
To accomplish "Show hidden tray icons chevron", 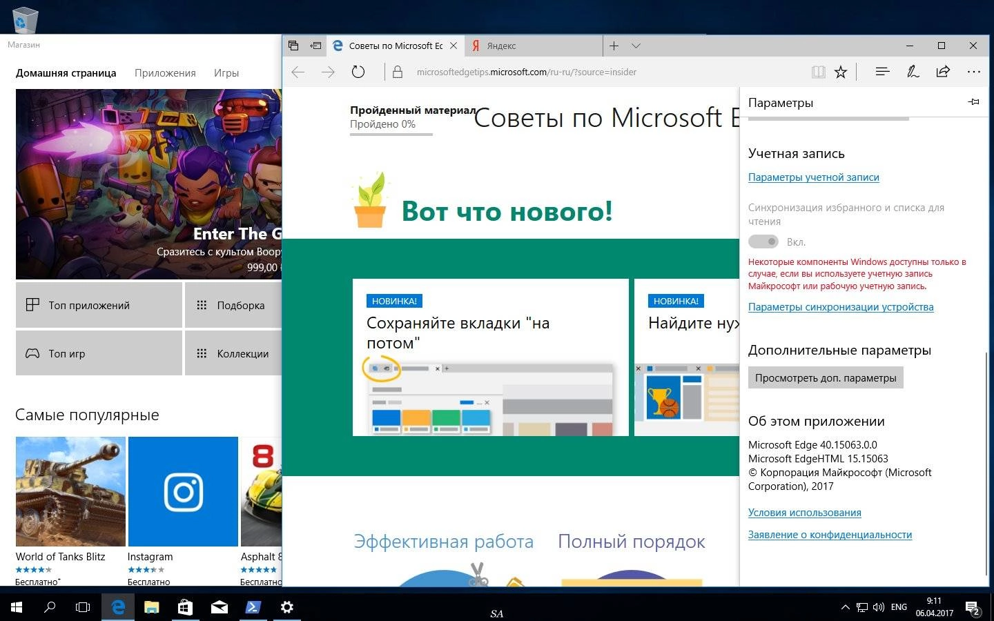I will click(846, 607).
